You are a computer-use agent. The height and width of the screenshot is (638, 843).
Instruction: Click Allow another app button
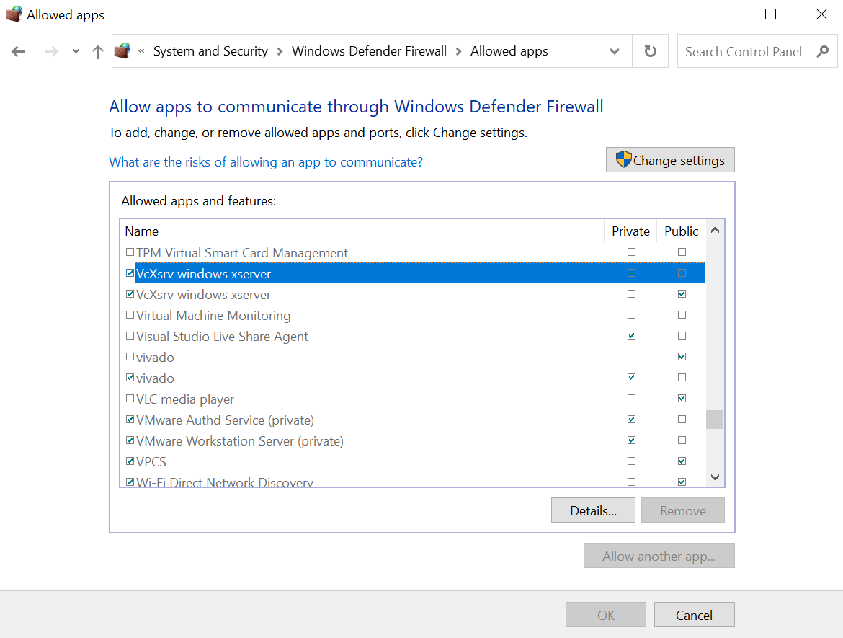[659, 556]
